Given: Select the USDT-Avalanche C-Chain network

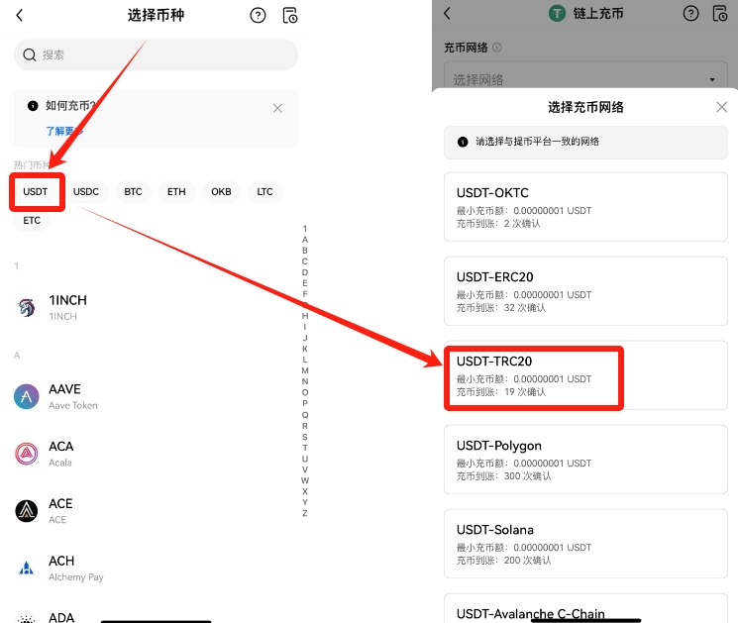Looking at the screenshot, I should (x=585, y=609).
